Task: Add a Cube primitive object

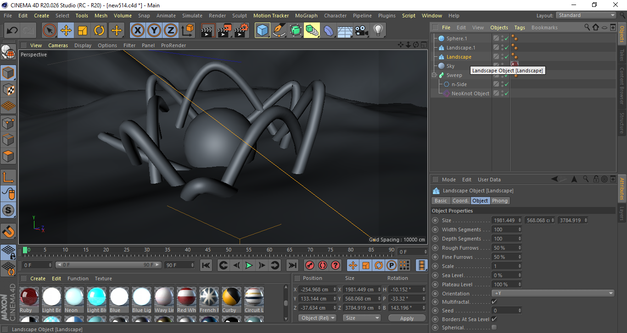Action: coord(263,31)
